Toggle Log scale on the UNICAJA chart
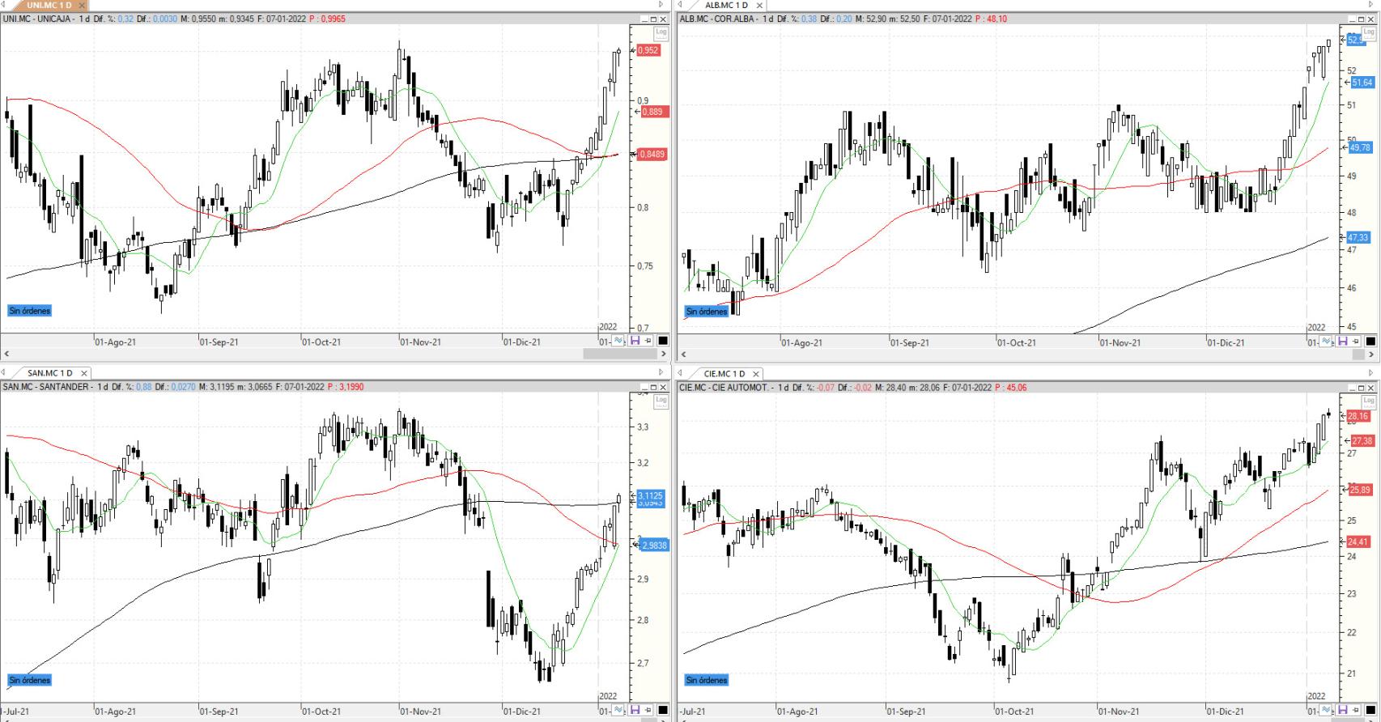The width and height of the screenshot is (1381, 722). [x=661, y=32]
